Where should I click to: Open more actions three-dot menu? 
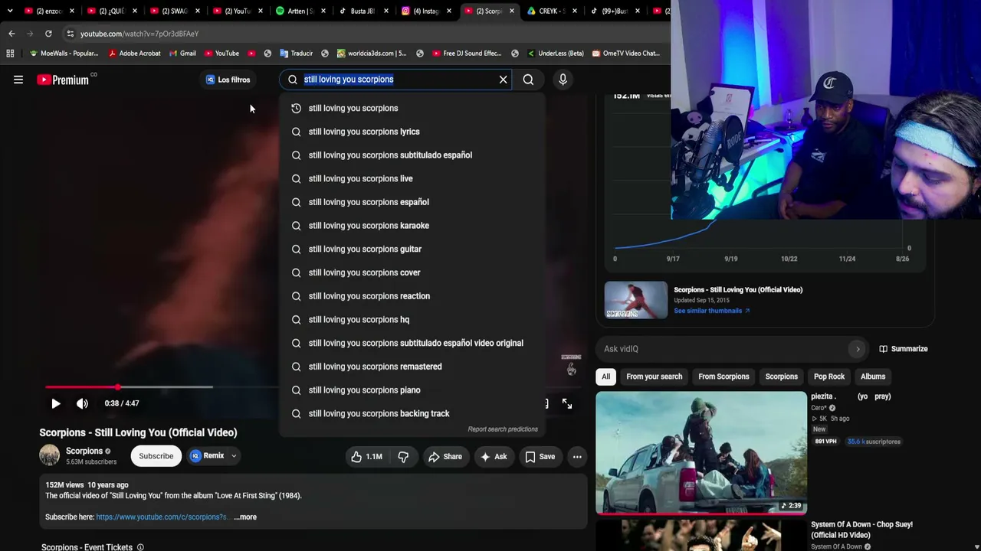577,457
